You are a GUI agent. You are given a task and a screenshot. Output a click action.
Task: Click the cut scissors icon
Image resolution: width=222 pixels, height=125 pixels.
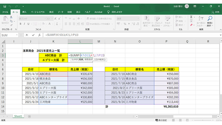click(11, 17)
